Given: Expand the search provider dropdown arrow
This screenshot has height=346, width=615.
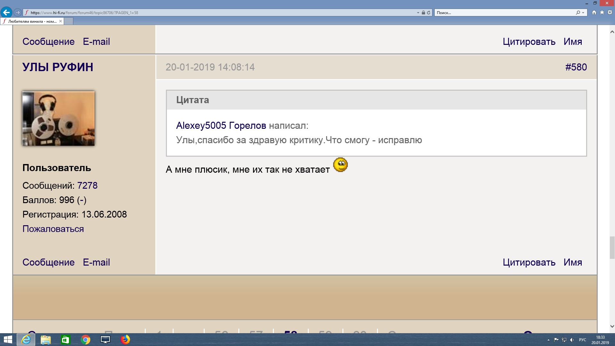Looking at the screenshot, I should 583,13.
